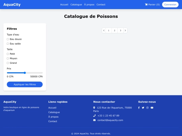Screen dimensions: 182x136
Task: Click the address 123 Rue de l'Aquarium
Action: coord(113,109)
